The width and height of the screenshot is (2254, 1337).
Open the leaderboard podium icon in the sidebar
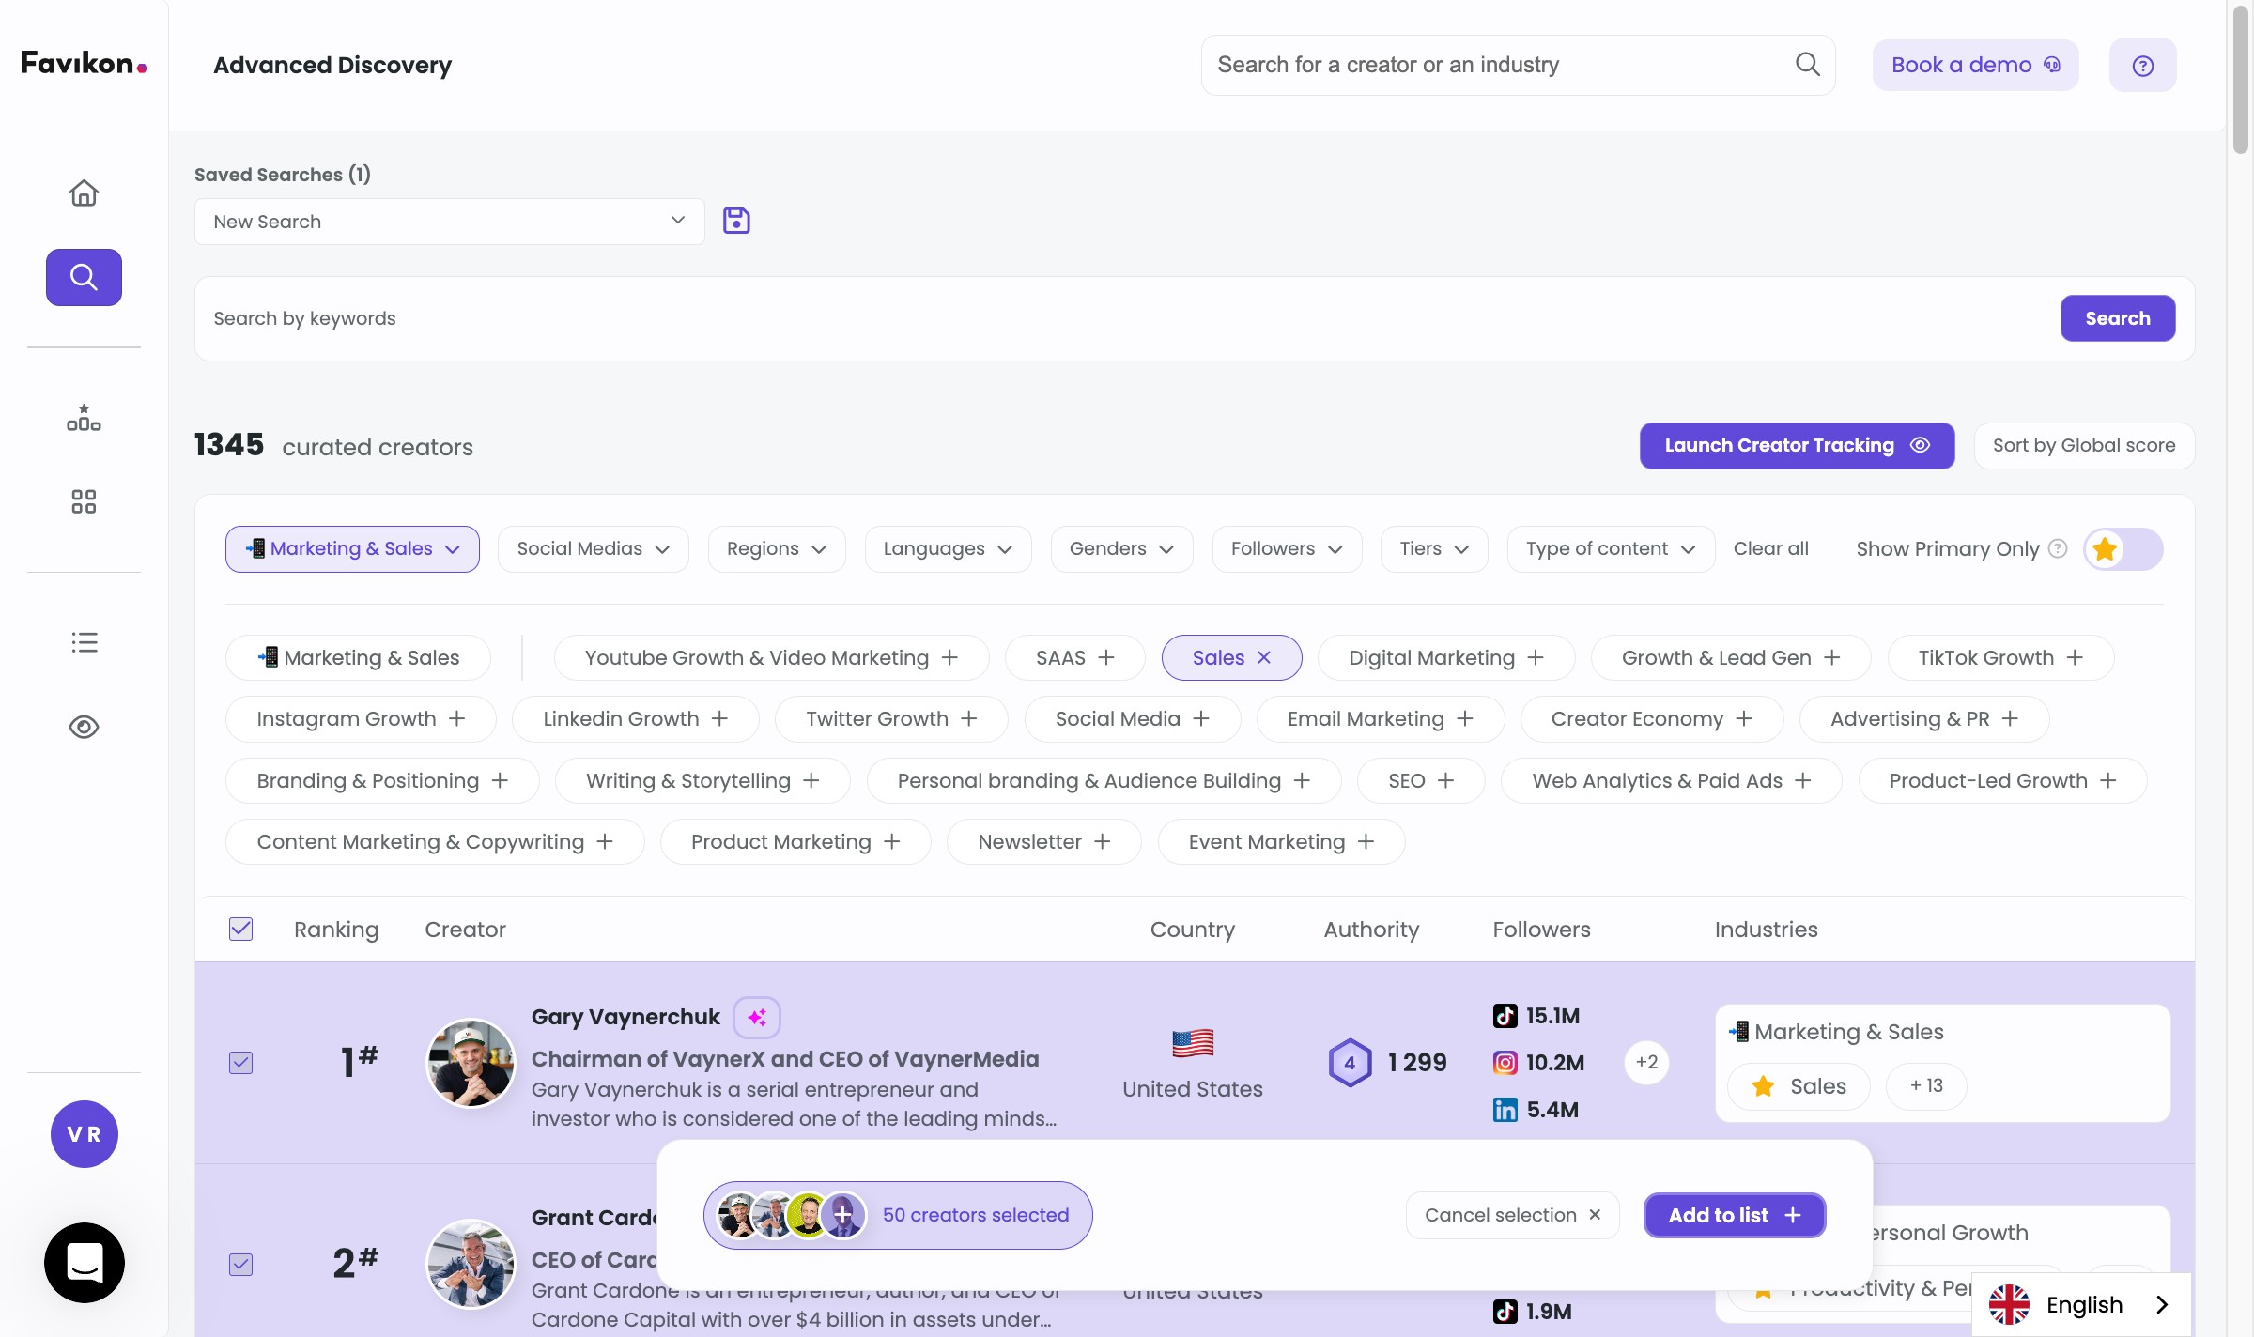(x=84, y=418)
